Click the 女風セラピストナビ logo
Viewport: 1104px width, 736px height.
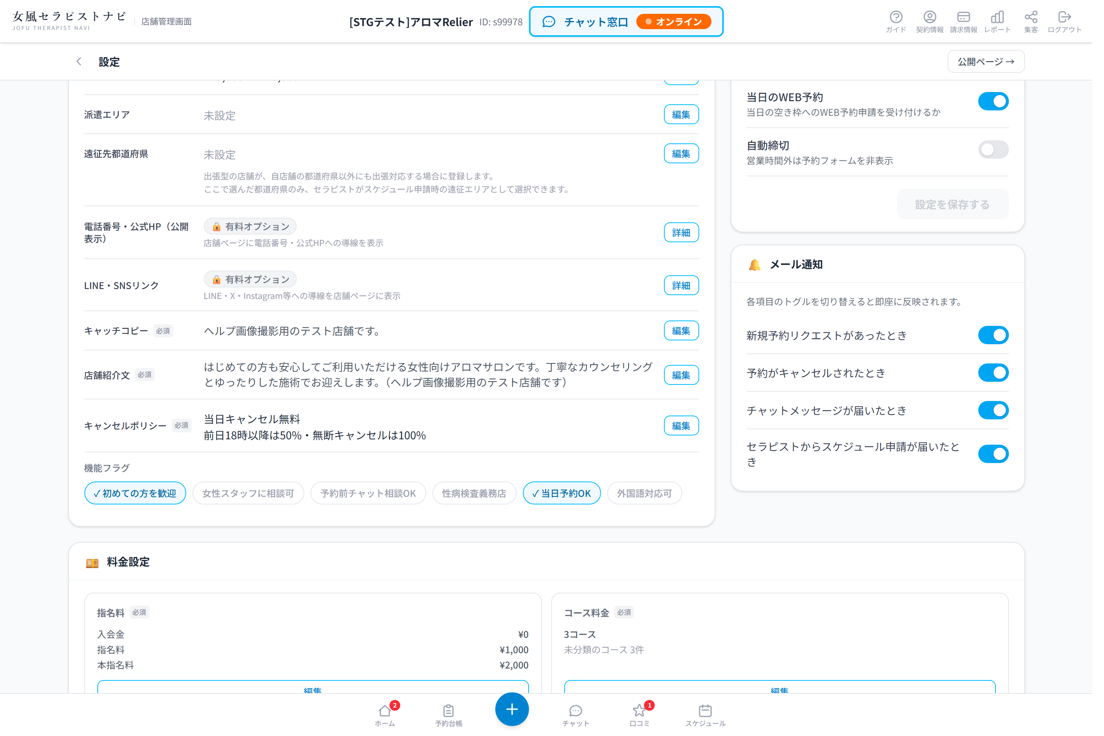click(x=70, y=21)
